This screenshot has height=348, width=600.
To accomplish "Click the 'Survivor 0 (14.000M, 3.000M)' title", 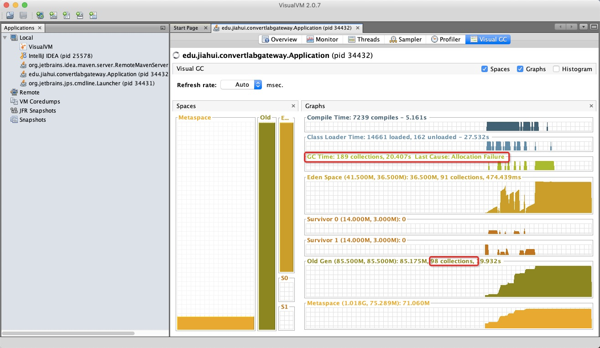I will tap(356, 219).
